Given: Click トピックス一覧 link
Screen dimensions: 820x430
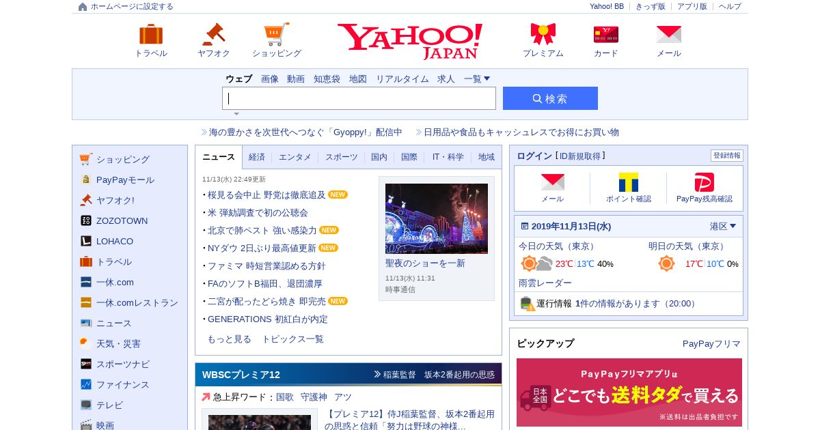Looking at the screenshot, I should 293,339.
